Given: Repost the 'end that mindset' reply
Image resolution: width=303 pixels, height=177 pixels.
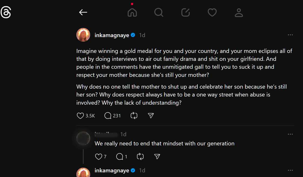Looking at the screenshot, I should click(140, 156).
